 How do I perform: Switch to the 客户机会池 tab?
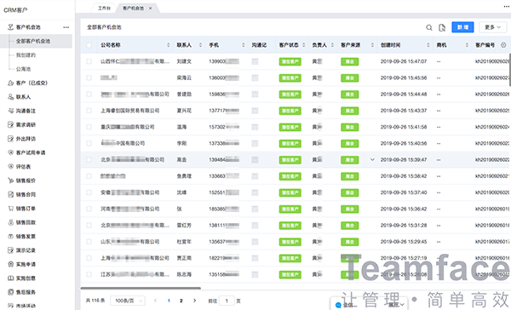133,9
